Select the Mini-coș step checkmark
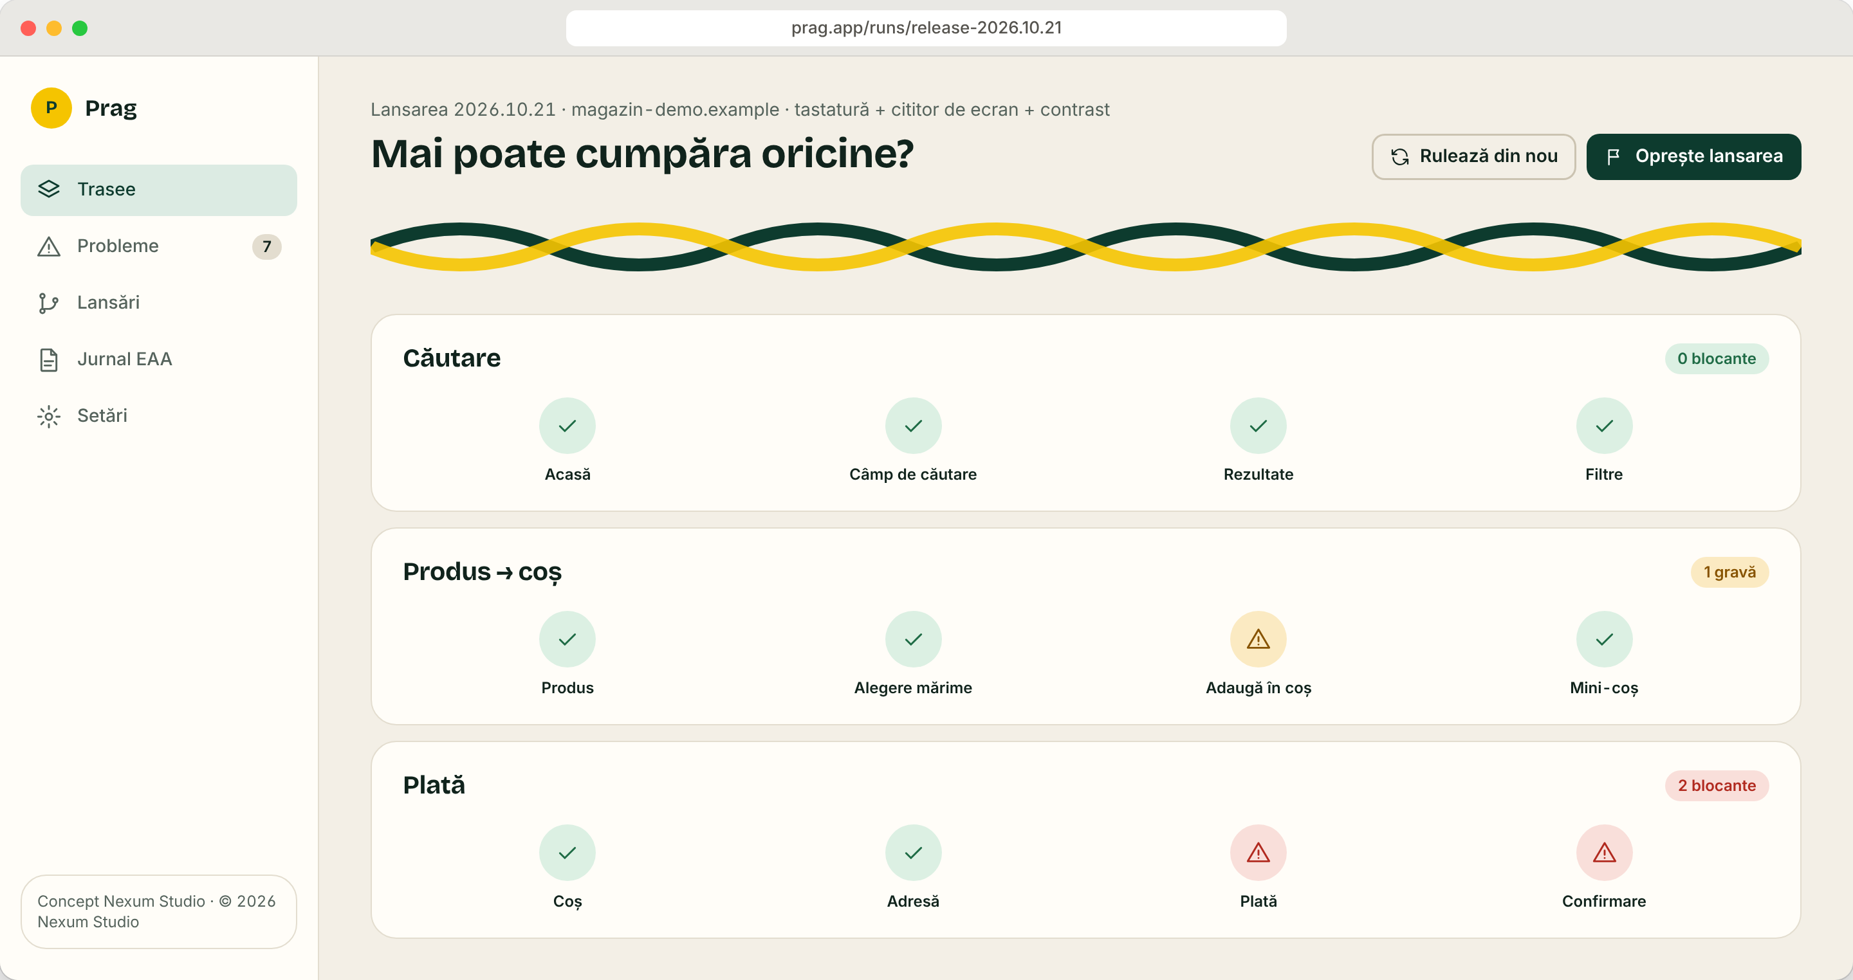This screenshot has height=980, width=1853. pos(1604,639)
